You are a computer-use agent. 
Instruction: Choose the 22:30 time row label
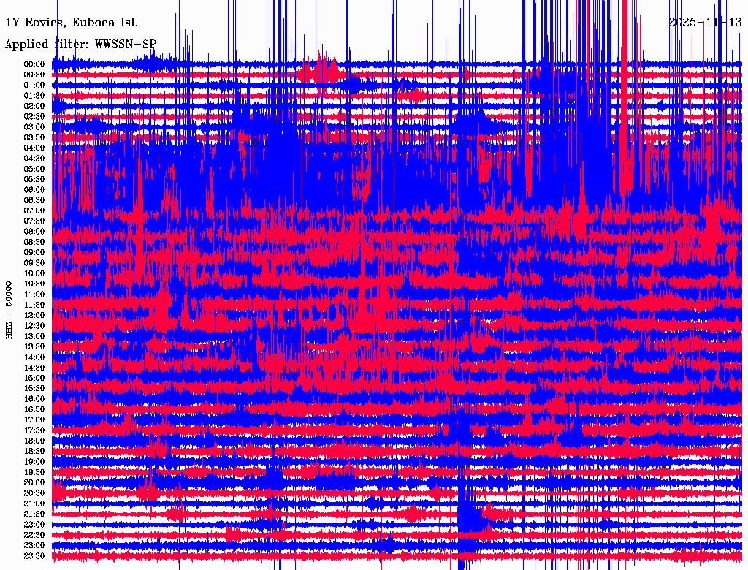pos(35,535)
